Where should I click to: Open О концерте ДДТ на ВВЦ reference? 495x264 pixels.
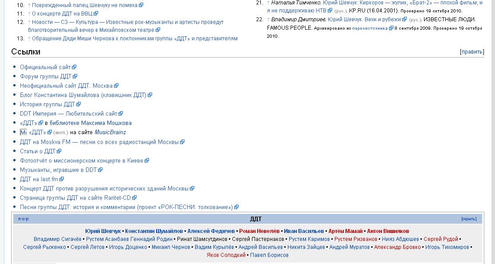click(x=62, y=14)
